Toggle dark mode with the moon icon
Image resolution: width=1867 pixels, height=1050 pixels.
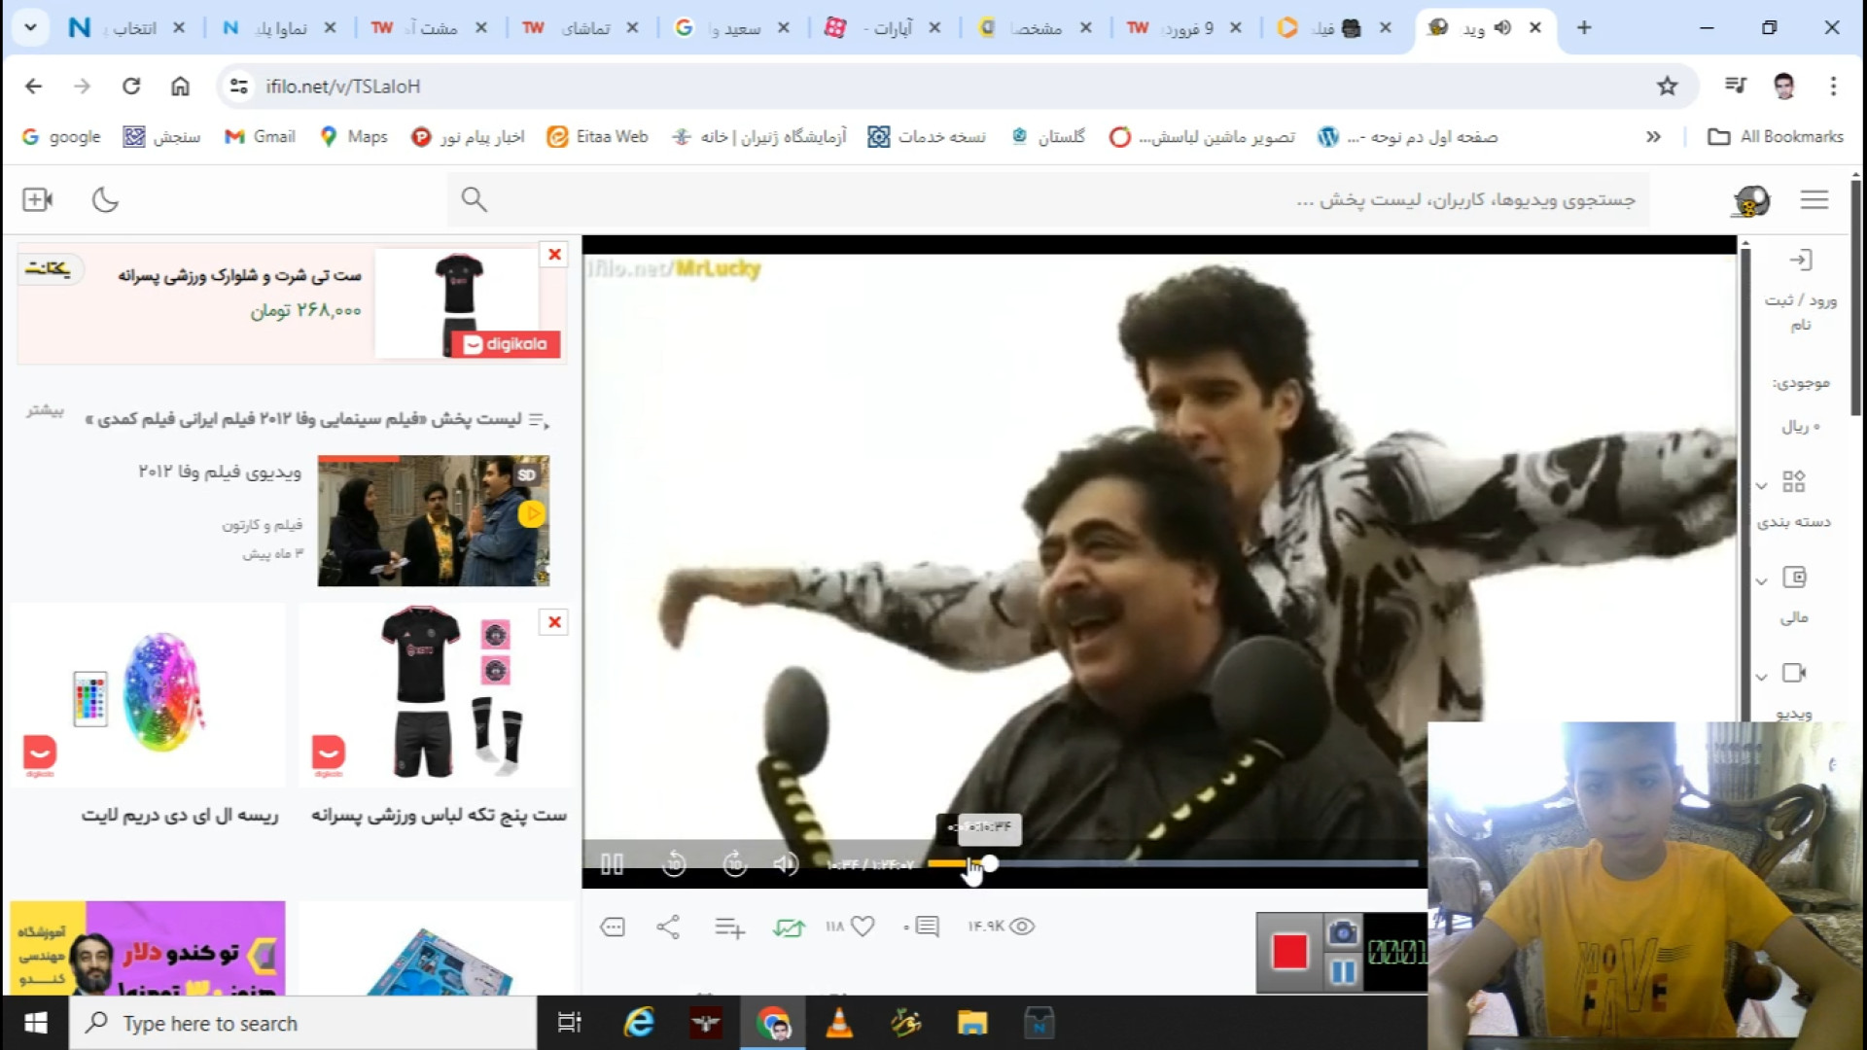pyautogui.click(x=105, y=199)
